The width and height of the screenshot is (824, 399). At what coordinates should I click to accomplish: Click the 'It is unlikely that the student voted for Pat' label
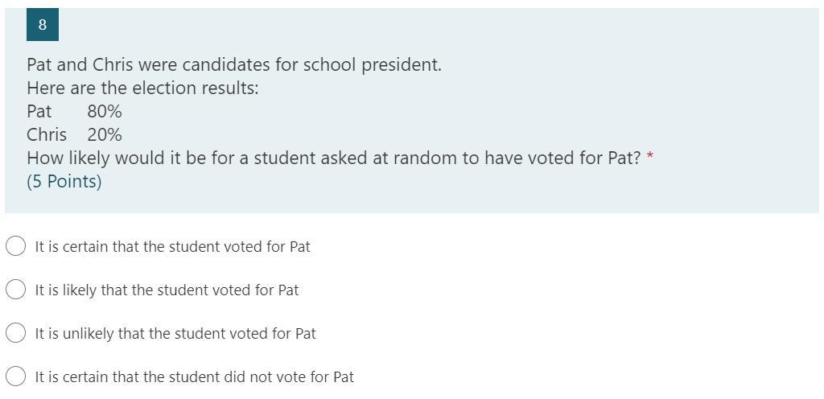pos(175,334)
